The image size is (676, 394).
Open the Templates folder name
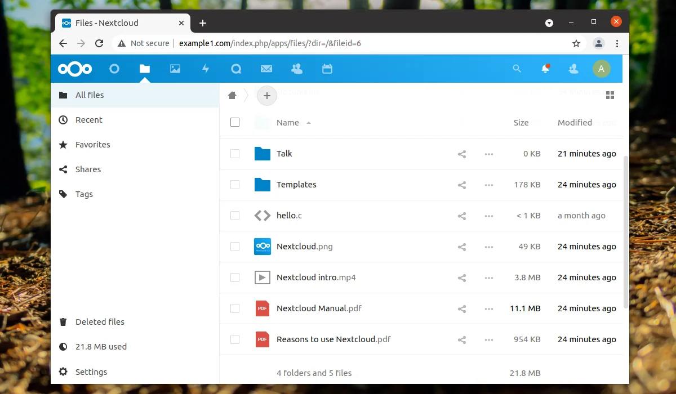click(x=296, y=185)
